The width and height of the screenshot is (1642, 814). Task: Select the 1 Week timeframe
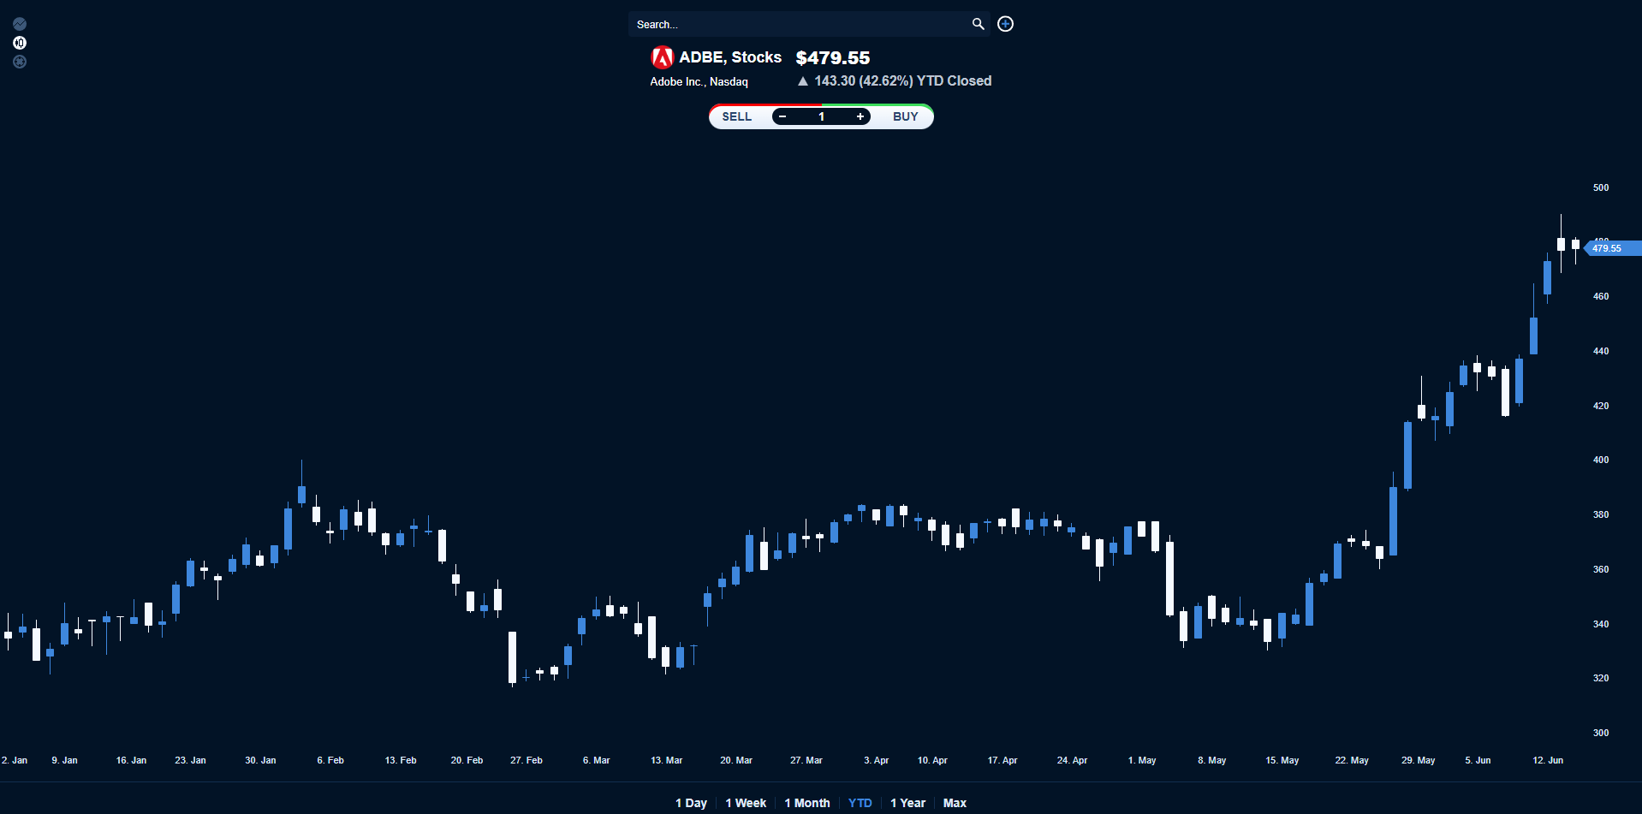click(746, 803)
